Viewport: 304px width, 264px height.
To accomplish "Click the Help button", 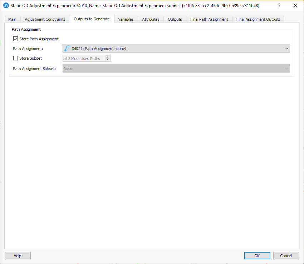I will coord(17,255).
